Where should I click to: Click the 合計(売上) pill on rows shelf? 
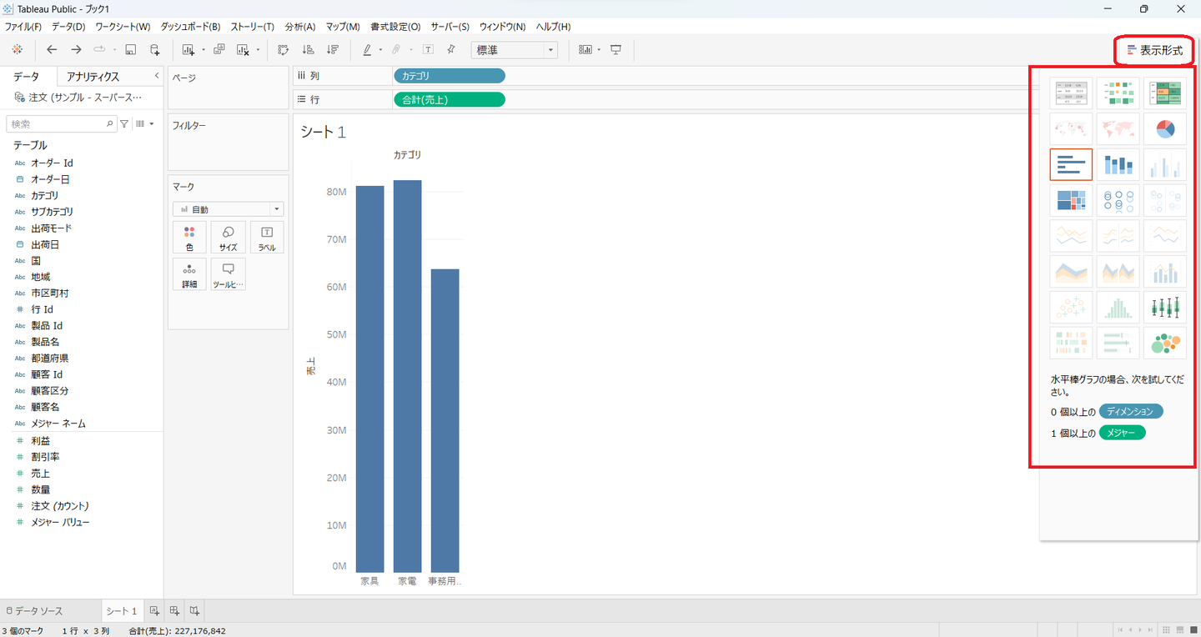[x=449, y=100]
